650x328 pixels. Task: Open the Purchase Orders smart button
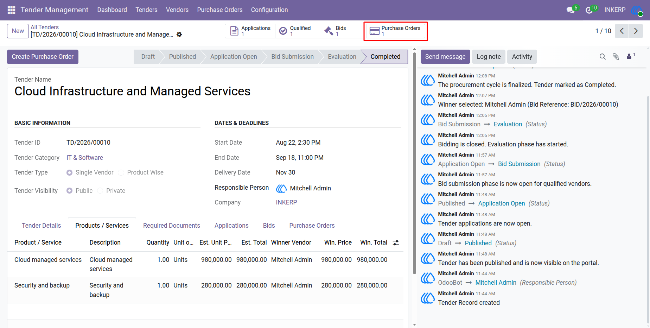point(396,31)
